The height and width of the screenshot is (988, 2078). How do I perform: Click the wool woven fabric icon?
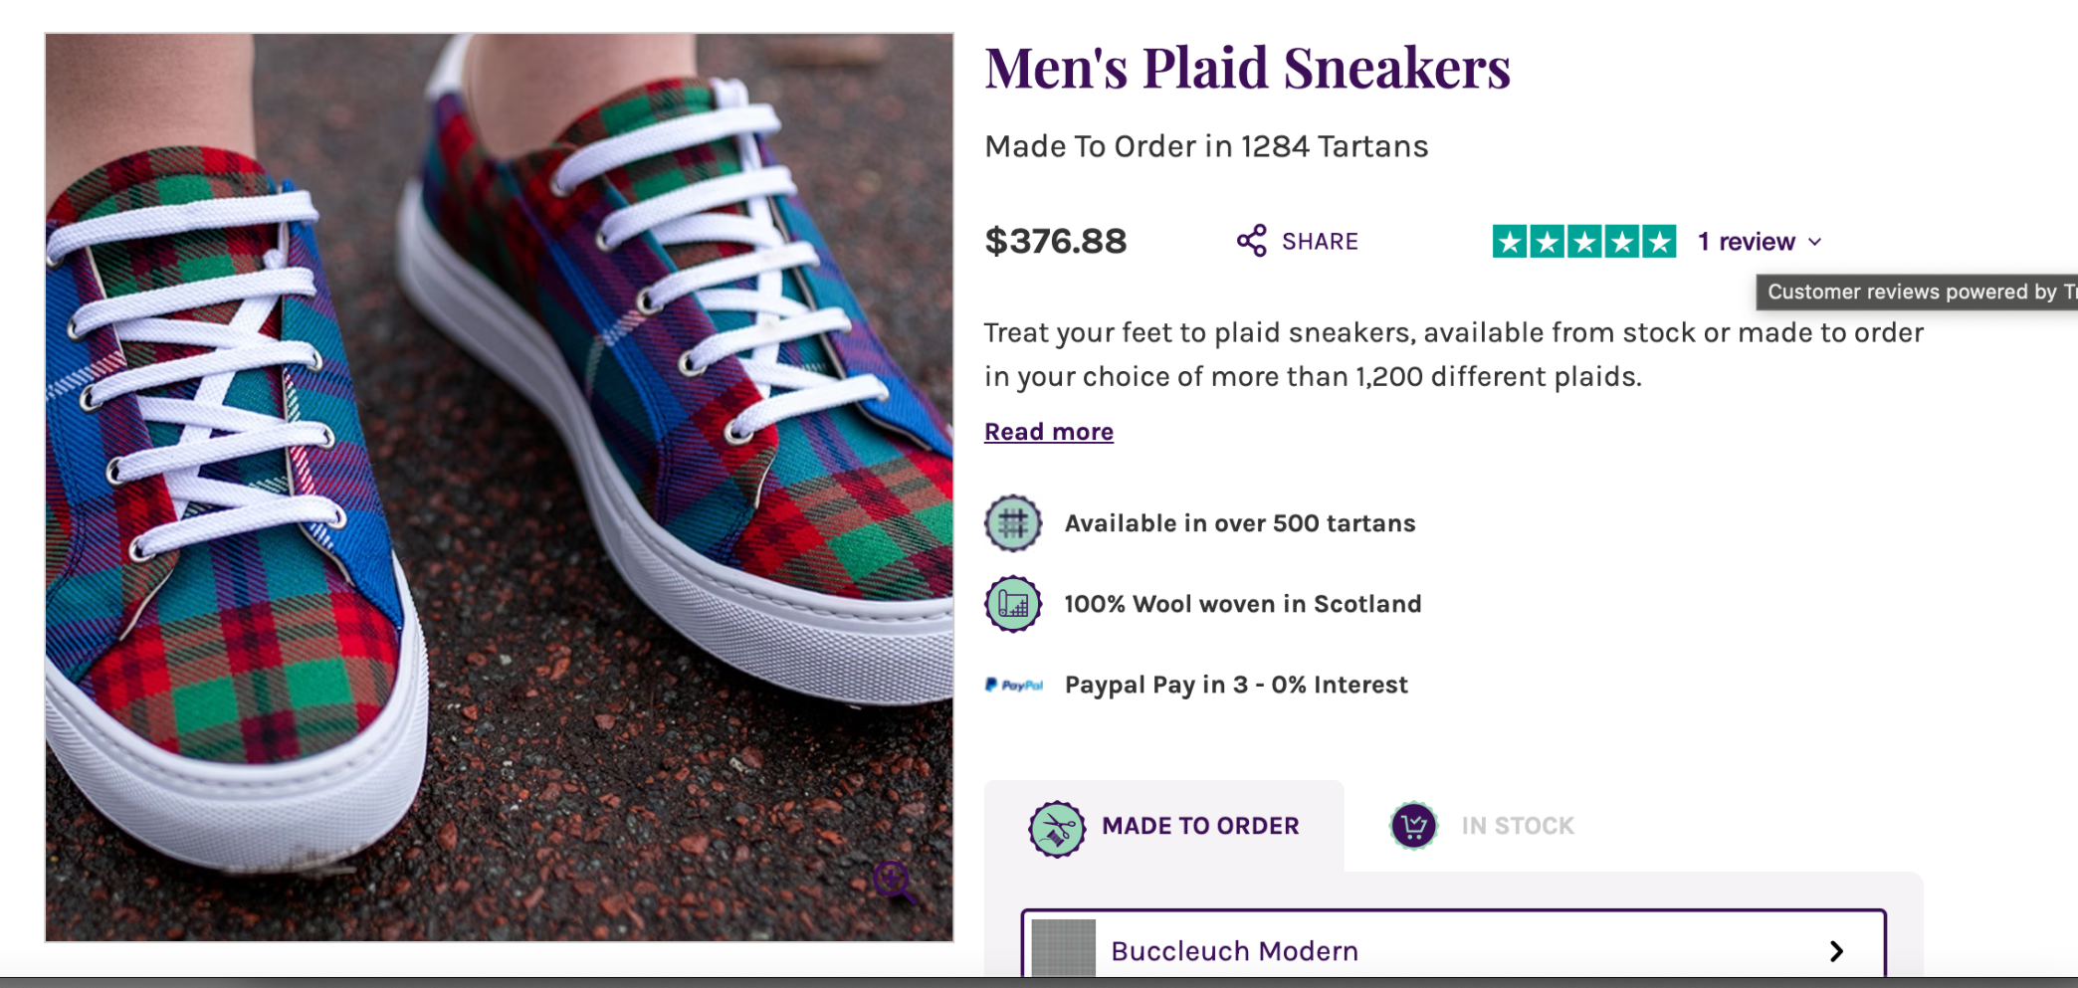pyautogui.click(x=1013, y=604)
